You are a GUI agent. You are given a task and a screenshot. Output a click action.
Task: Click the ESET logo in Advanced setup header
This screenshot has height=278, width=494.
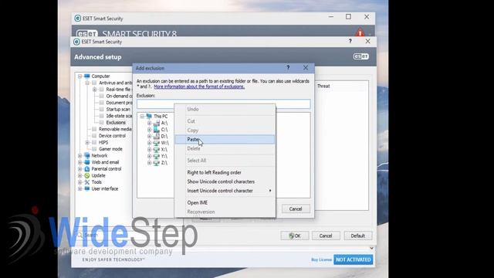point(360,56)
